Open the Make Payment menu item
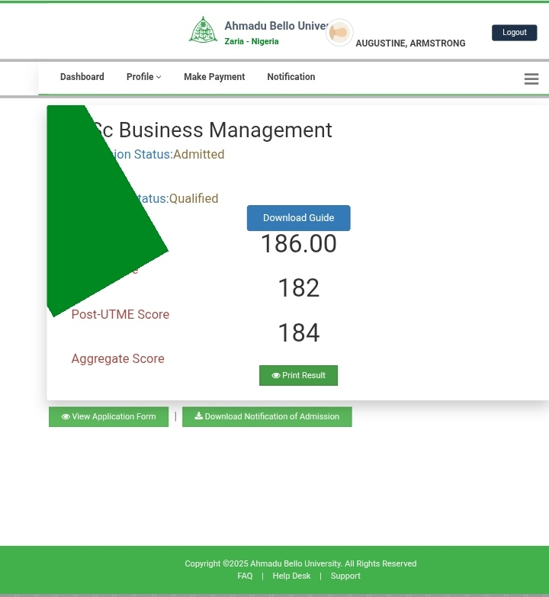The width and height of the screenshot is (549, 597). (x=214, y=77)
